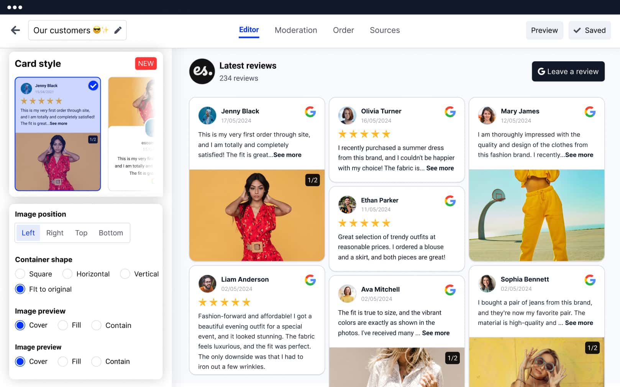620x387 pixels.
Task: Click the Google icon on Jenny Black's review
Action: pos(310,112)
